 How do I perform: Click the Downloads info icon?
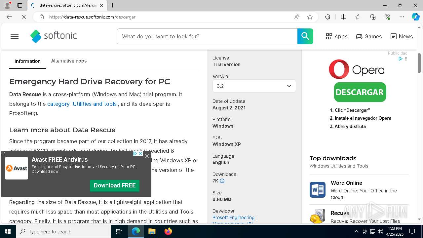[222, 181]
